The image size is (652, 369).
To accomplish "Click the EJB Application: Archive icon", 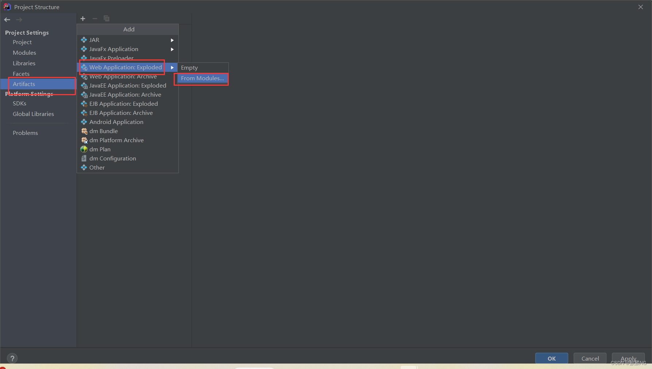I will pos(84,113).
